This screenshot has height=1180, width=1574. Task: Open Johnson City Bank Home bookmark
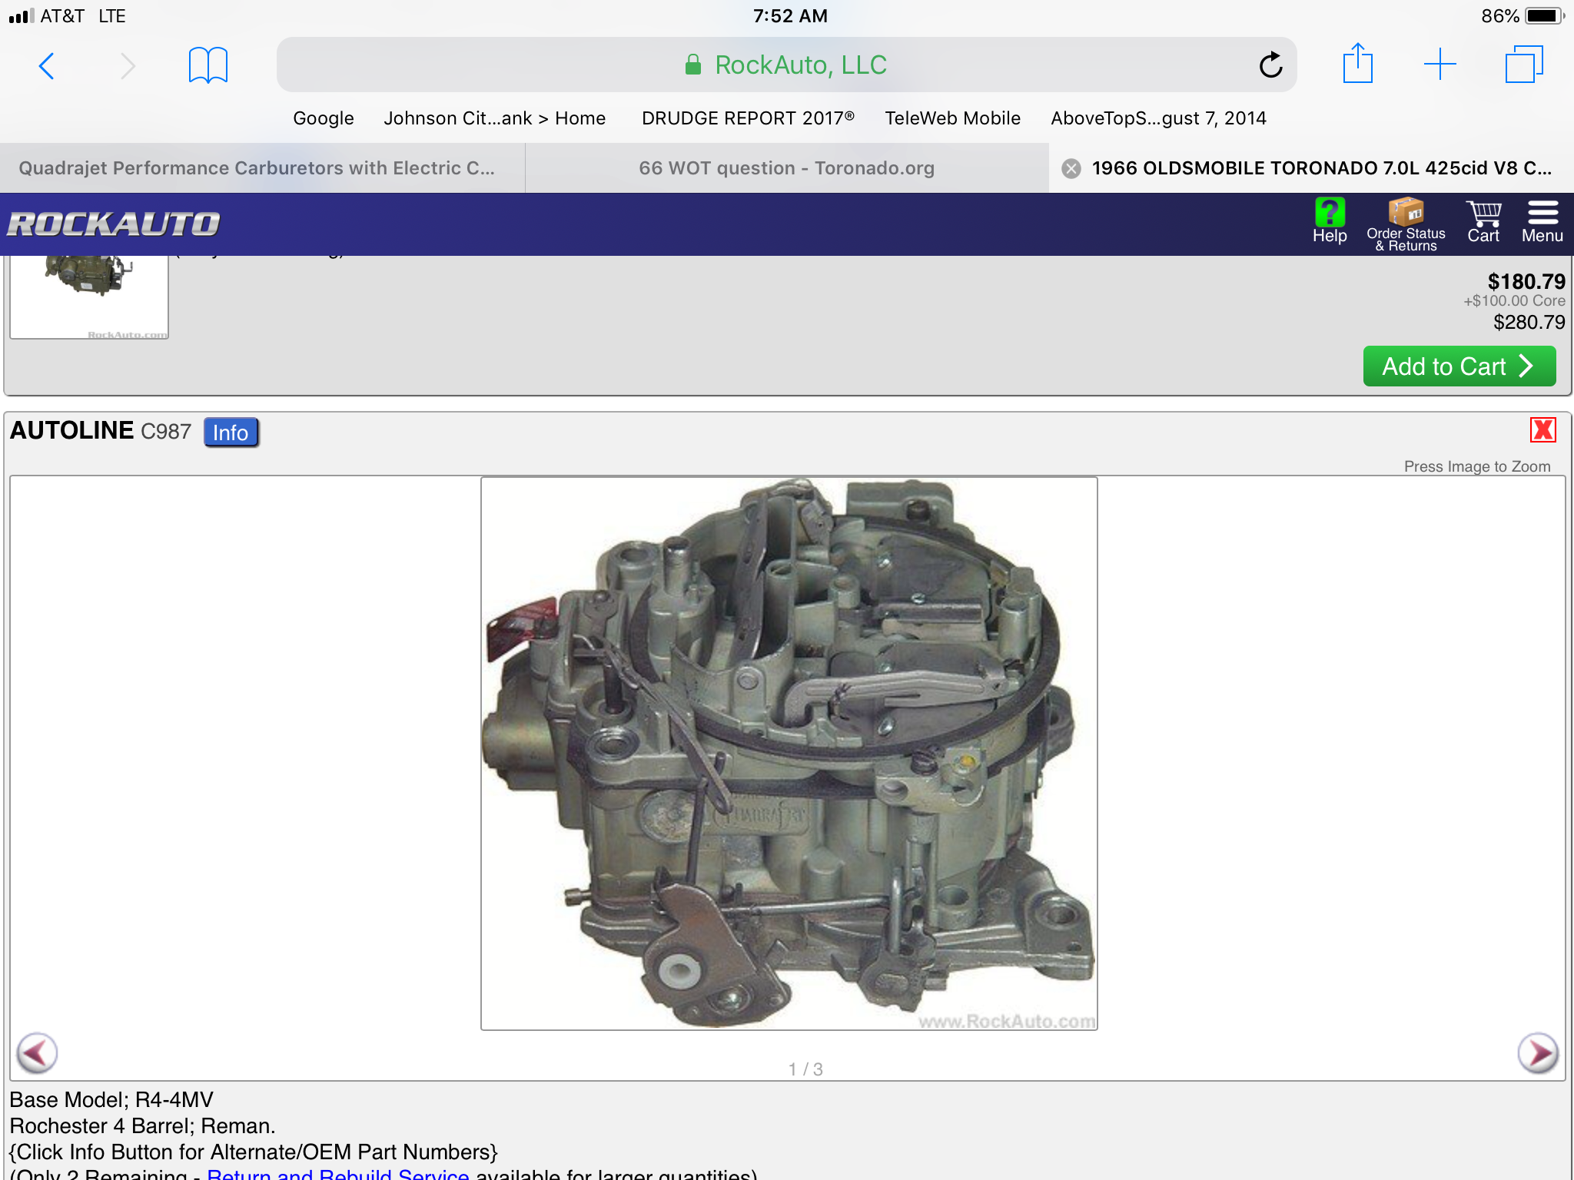pyautogui.click(x=495, y=118)
